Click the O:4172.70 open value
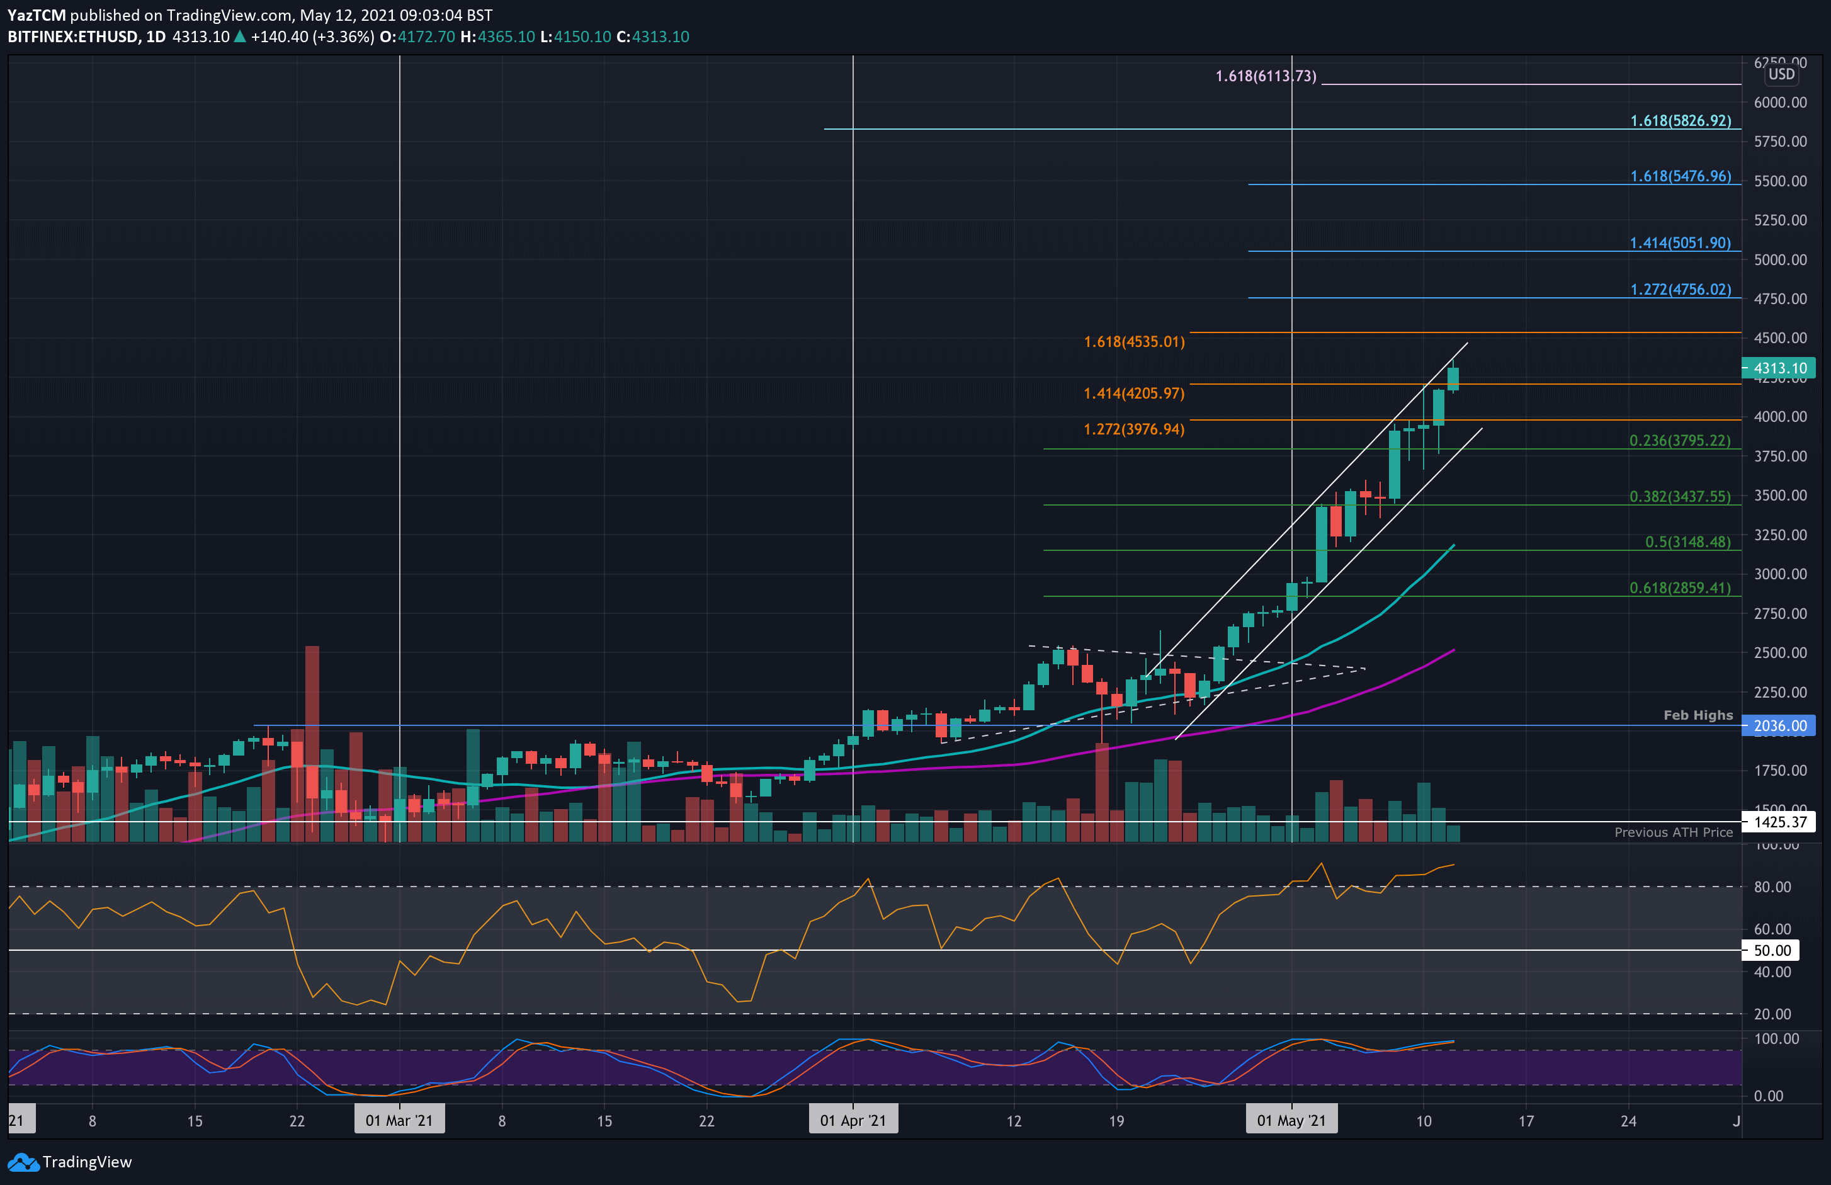Viewport: 1831px width, 1185px height. click(x=417, y=37)
